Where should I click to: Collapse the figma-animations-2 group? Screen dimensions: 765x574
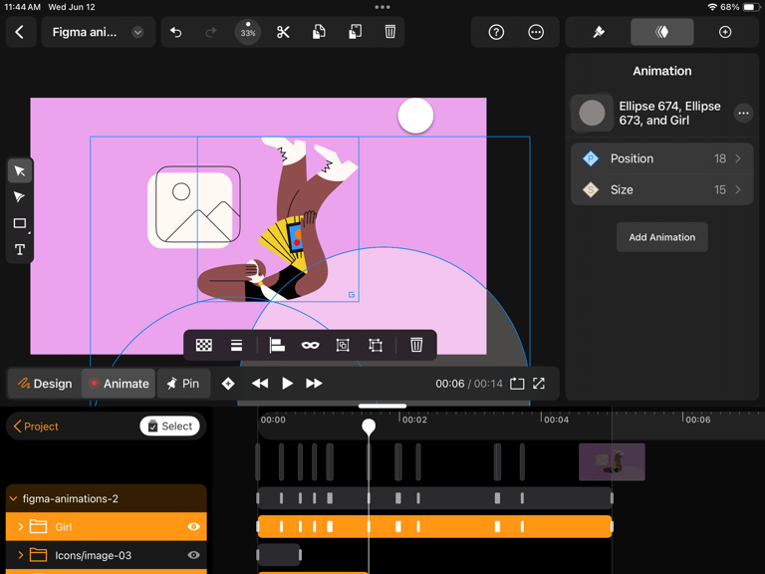14,498
